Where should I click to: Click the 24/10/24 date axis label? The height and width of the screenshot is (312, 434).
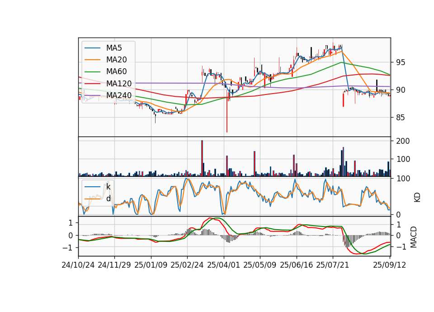(x=78, y=265)
